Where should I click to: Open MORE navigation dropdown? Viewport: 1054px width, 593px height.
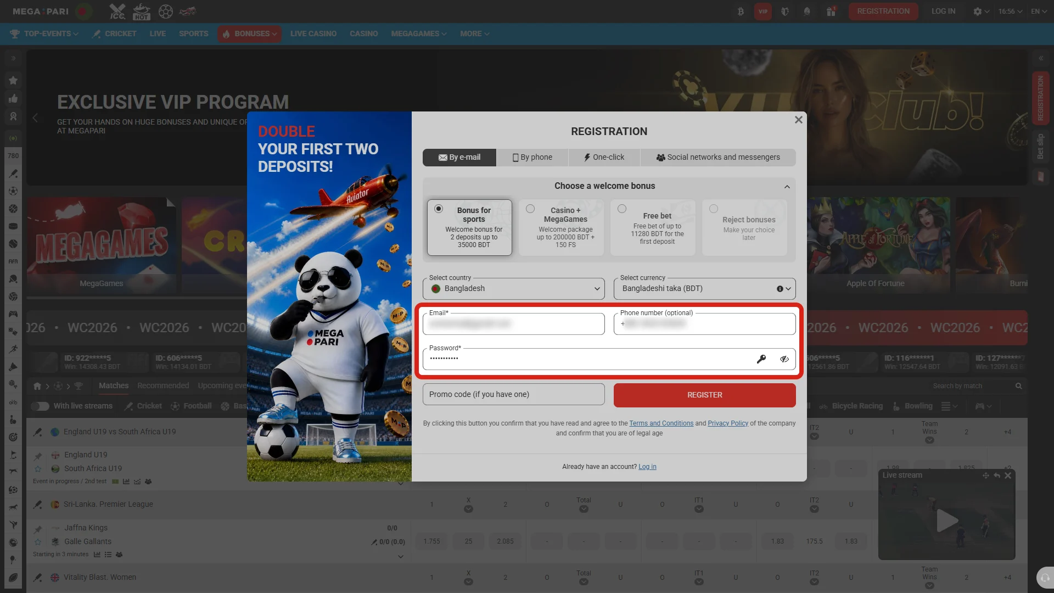pyautogui.click(x=475, y=33)
